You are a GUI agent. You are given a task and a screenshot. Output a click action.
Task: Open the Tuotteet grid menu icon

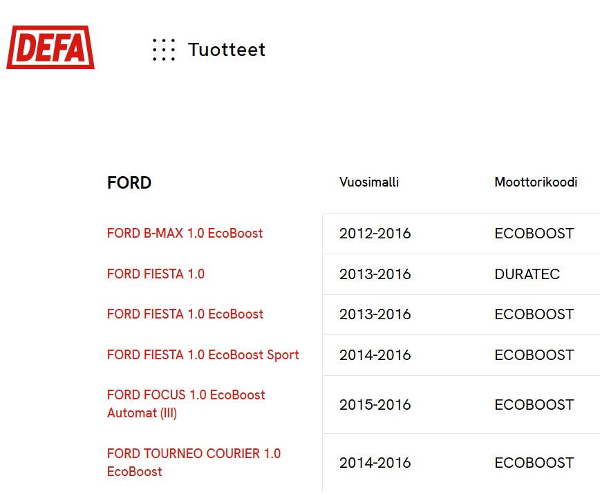tap(164, 50)
